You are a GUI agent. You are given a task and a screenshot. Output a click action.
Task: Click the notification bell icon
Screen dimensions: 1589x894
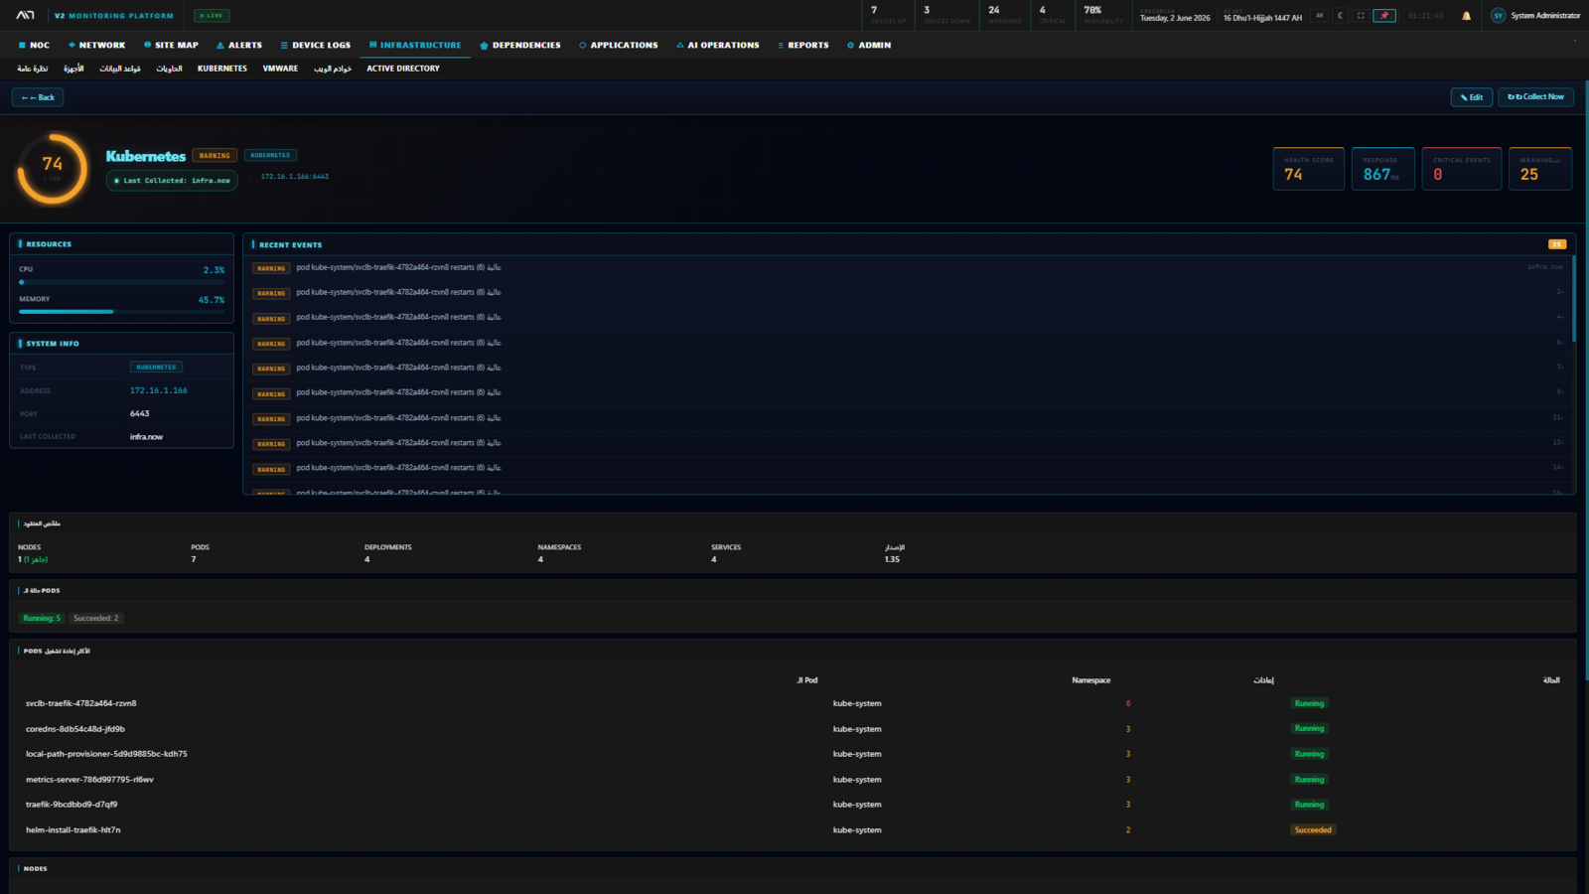coord(1466,16)
